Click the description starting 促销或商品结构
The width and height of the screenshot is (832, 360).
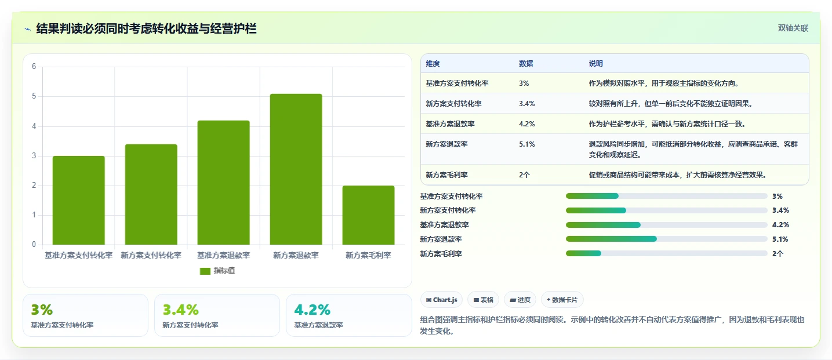click(x=678, y=174)
